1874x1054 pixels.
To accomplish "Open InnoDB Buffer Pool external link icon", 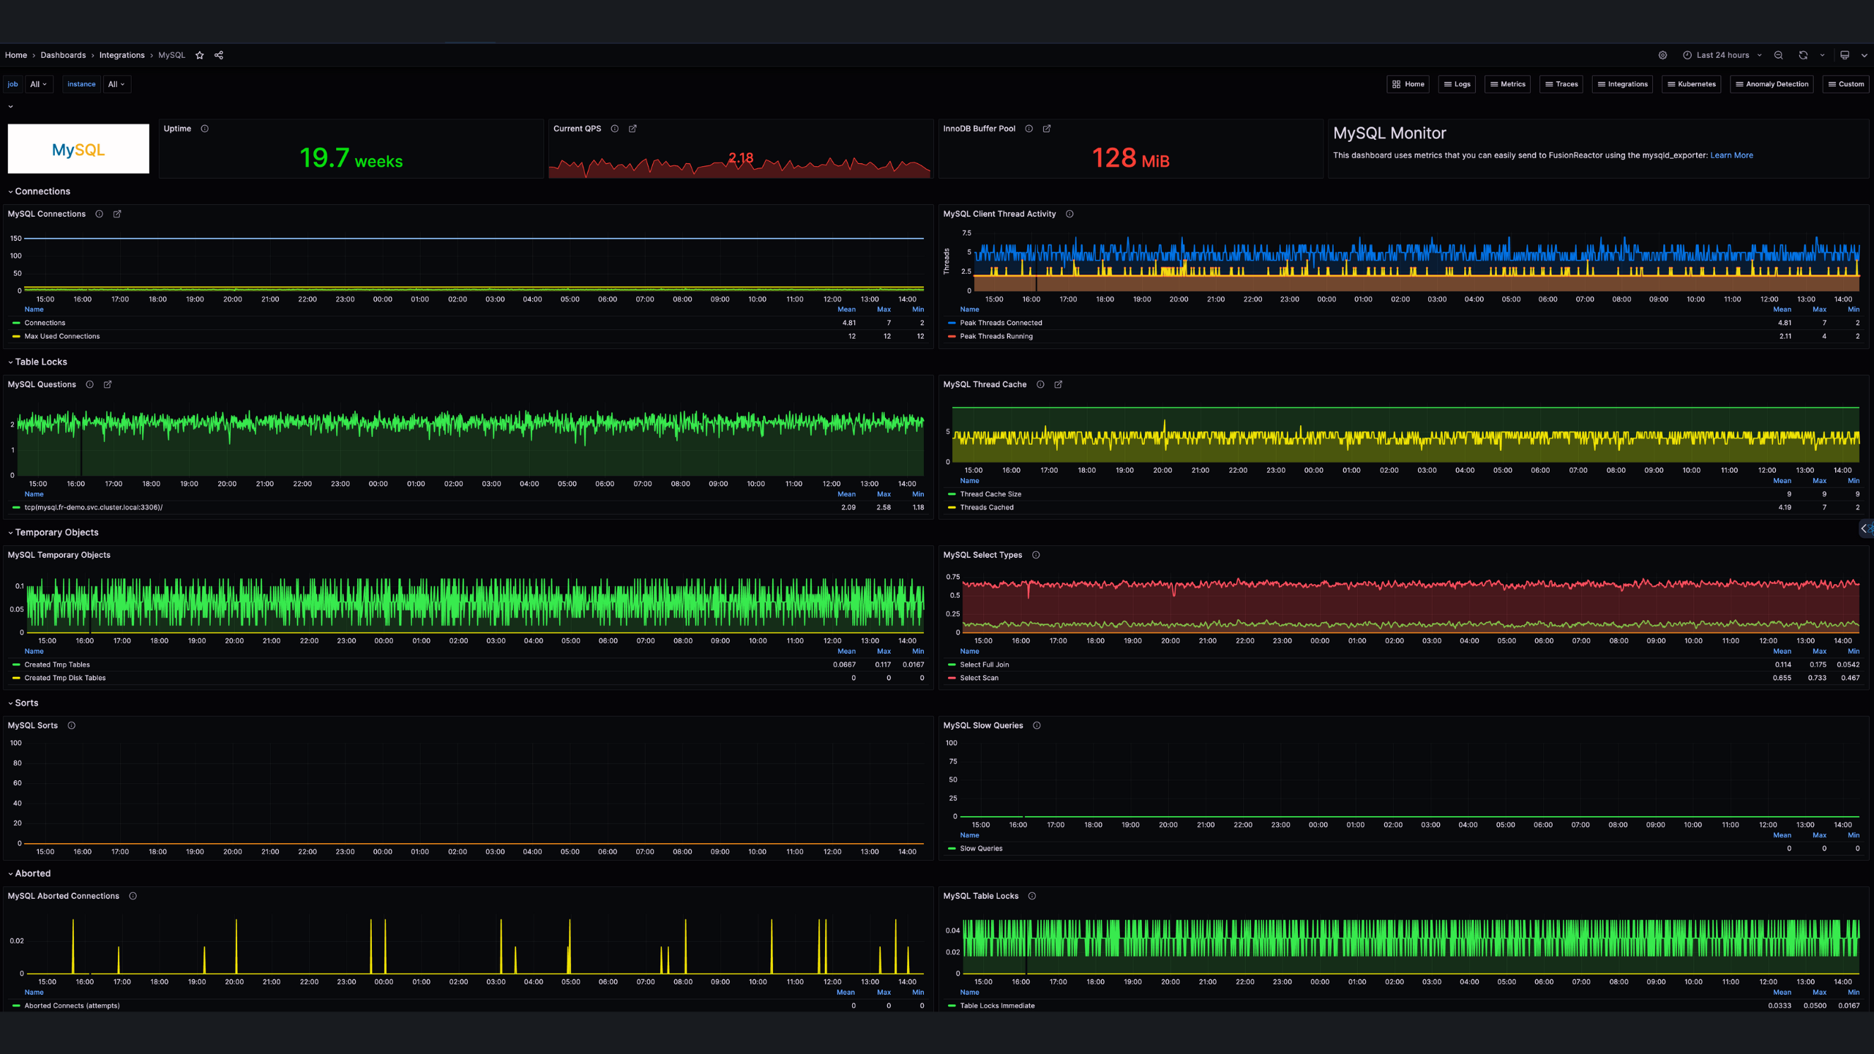I will click(1047, 129).
